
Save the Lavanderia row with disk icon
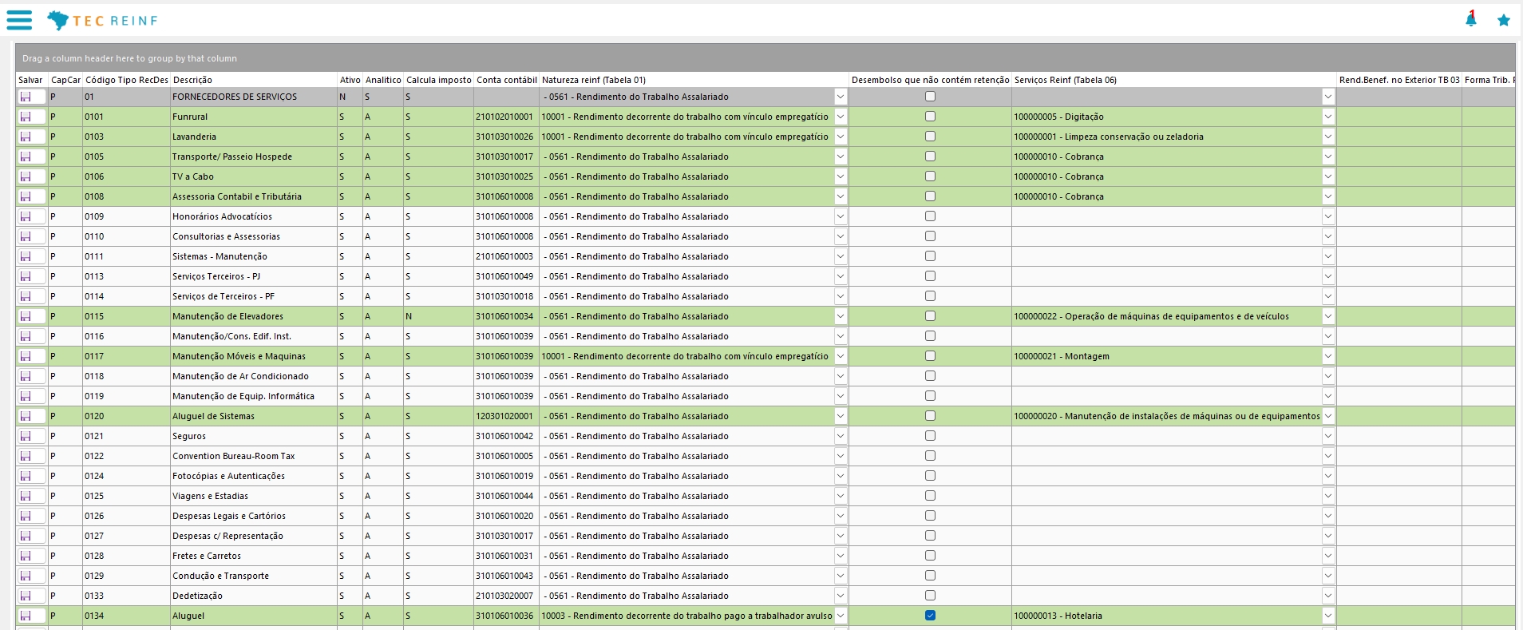(x=26, y=137)
